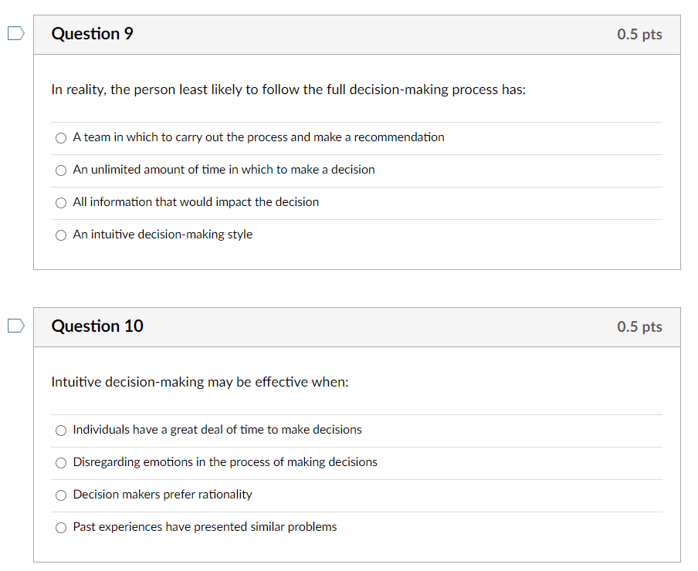
Task: Select 'An unlimited amount of time' option
Action: pos(60,170)
